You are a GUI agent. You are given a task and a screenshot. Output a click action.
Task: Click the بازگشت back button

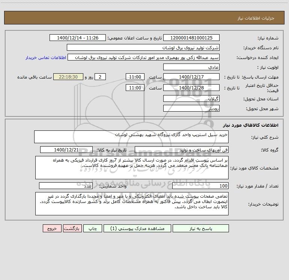coord(72,228)
